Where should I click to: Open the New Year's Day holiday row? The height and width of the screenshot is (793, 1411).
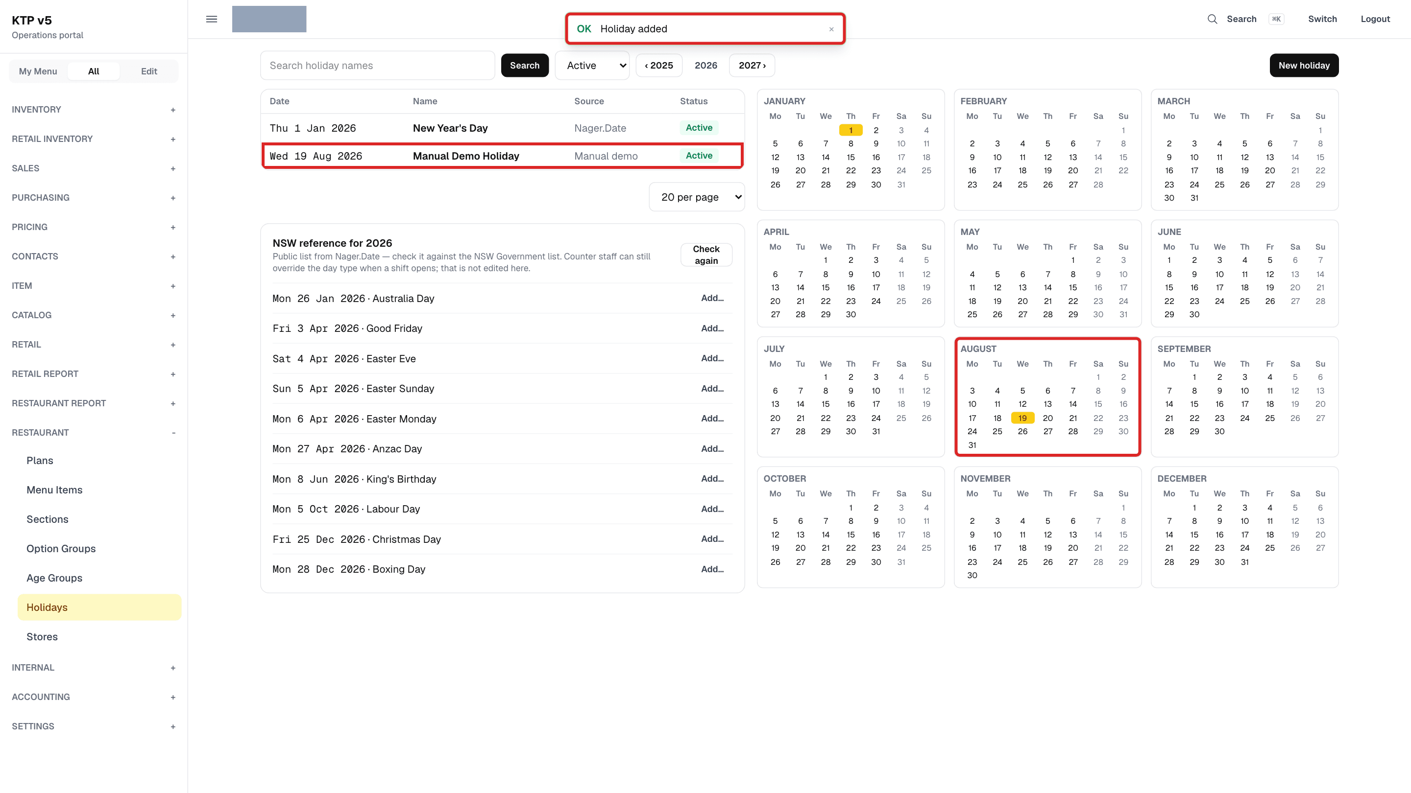coord(502,128)
